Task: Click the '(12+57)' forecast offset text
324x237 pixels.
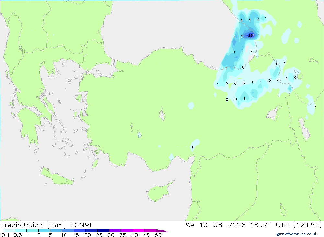Action: click(308, 225)
